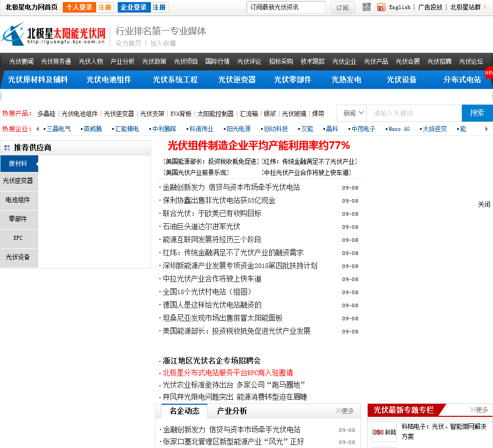The height and width of the screenshot is (448, 493).
Task: Open 光伏逆变器 in blue bar
Action: click(x=237, y=80)
